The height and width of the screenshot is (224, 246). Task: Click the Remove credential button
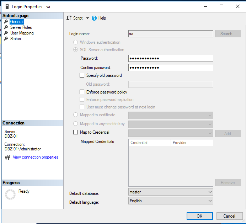[228, 183]
